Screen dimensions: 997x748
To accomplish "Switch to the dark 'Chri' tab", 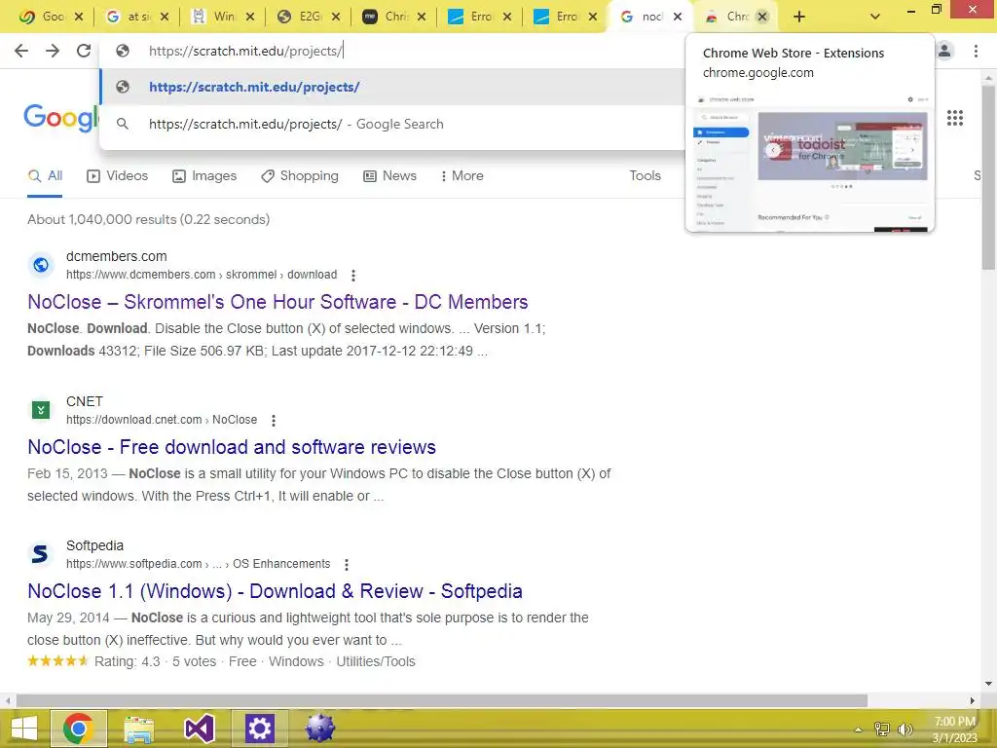I will 387,17.
